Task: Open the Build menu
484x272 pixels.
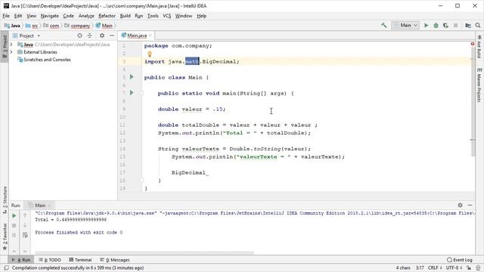Action: [x=125, y=16]
